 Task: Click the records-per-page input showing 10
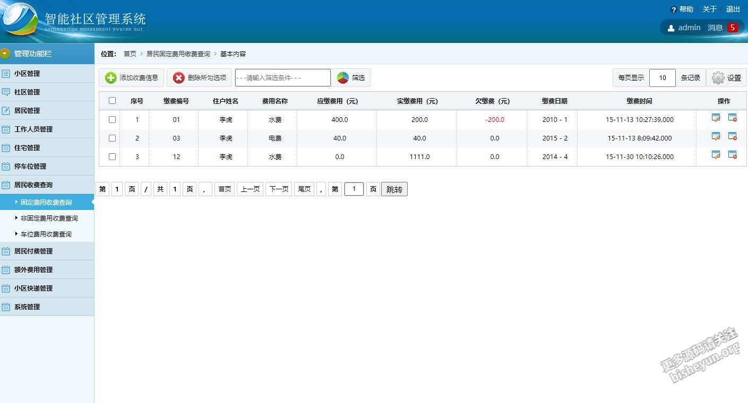(663, 78)
